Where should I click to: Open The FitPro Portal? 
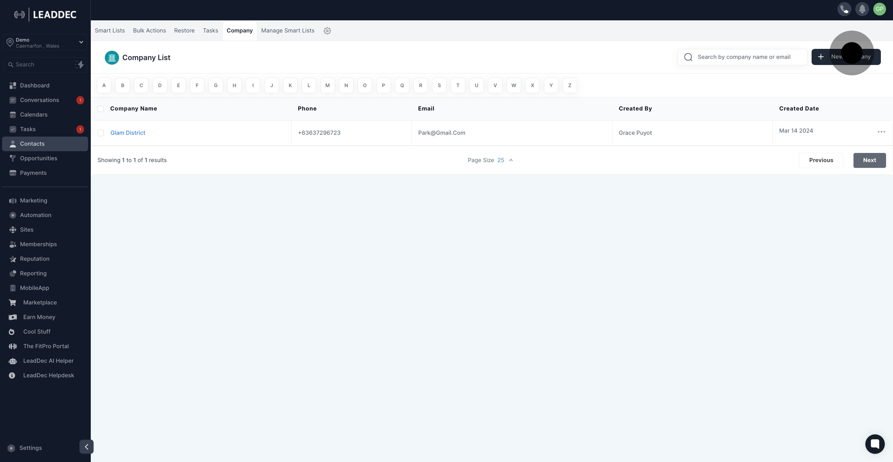pyautogui.click(x=45, y=346)
